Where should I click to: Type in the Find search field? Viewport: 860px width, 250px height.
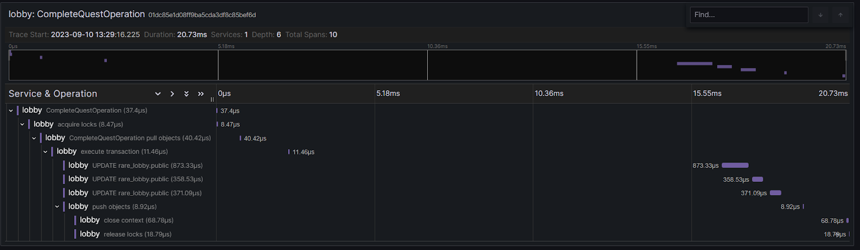pos(748,15)
